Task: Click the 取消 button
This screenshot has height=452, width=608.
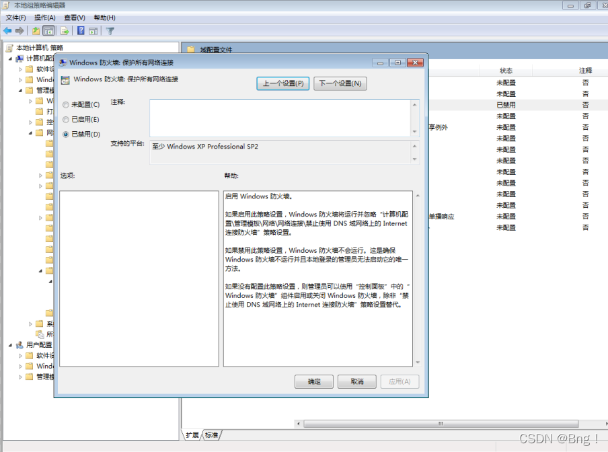Action: (356, 381)
